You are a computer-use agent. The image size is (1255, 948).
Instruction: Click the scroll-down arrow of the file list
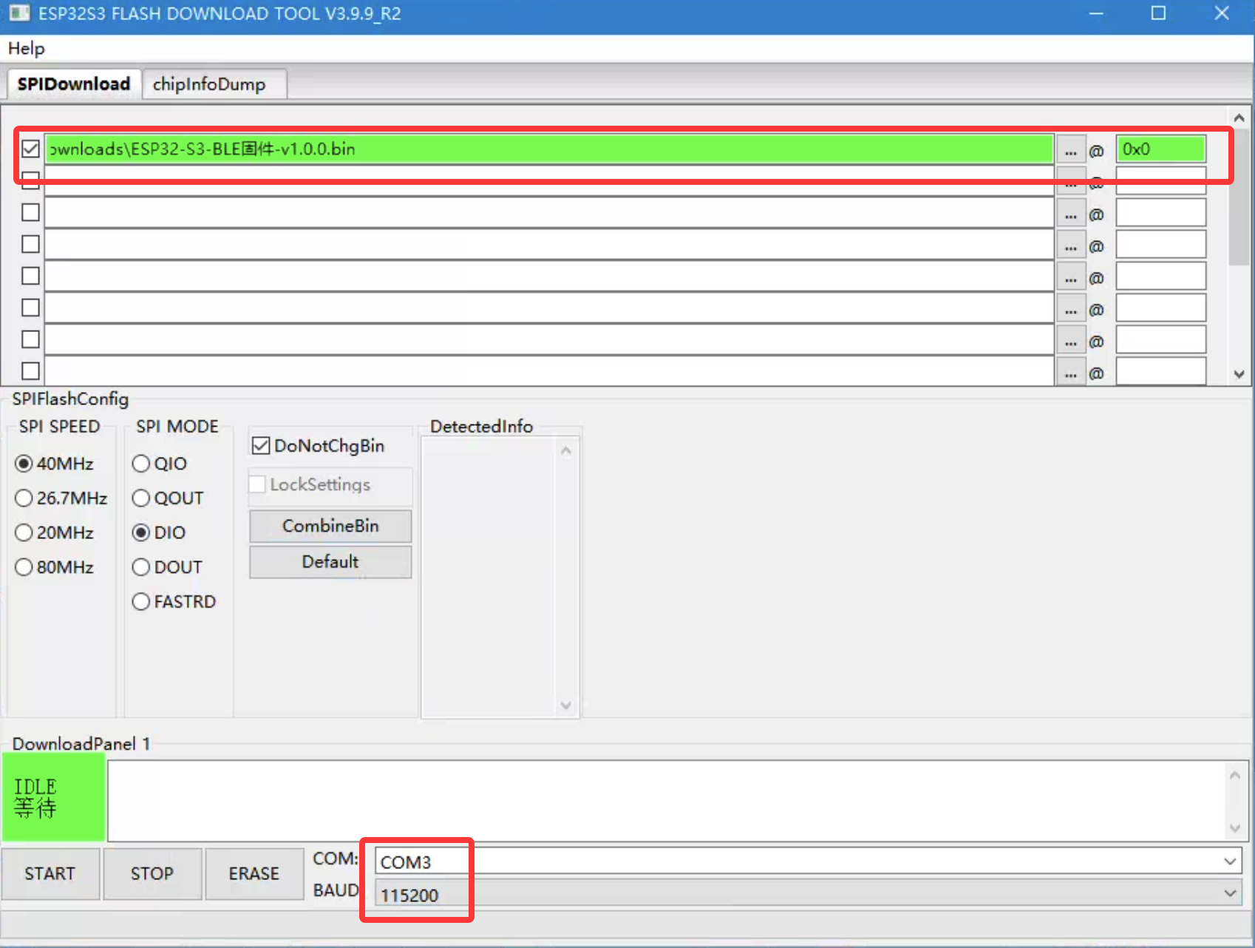[x=1239, y=374]
